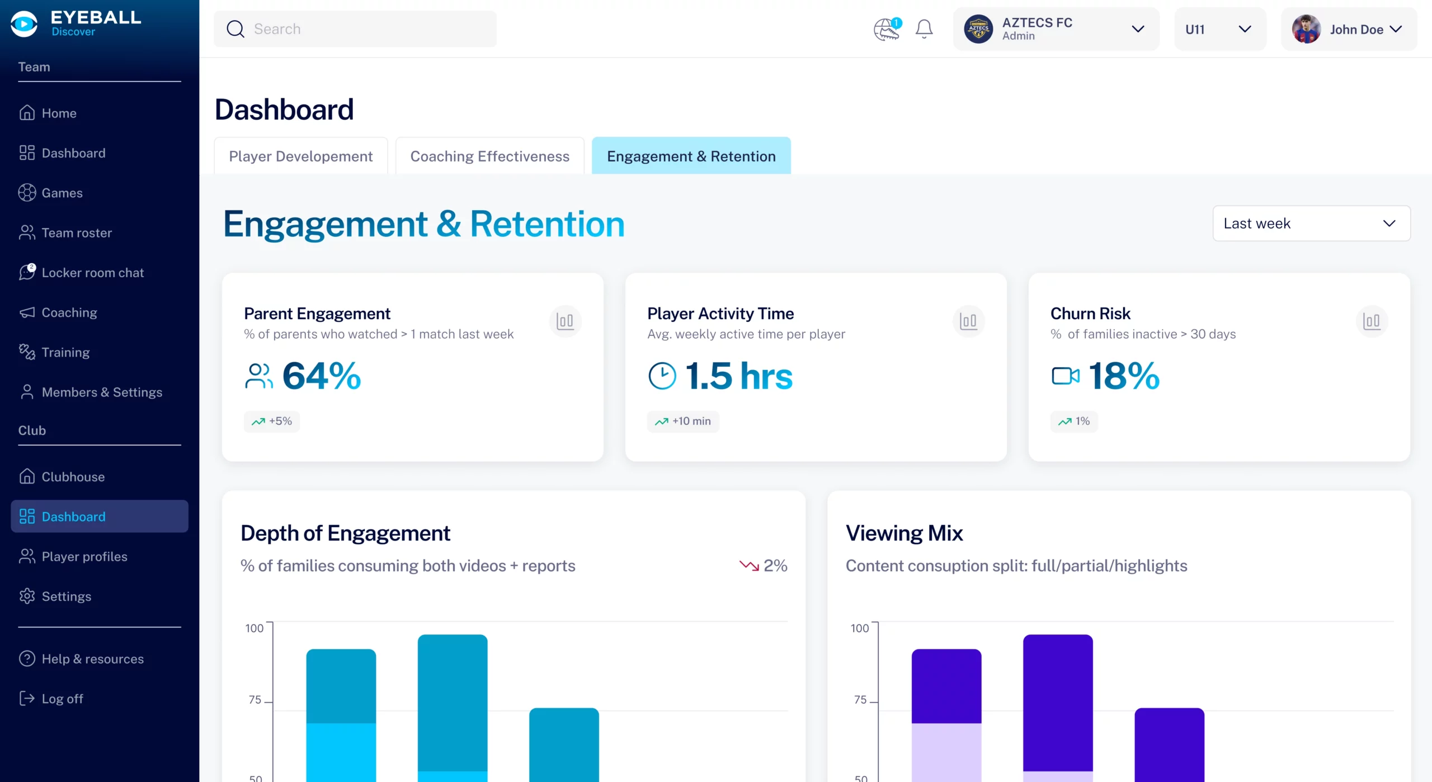
Task: Open the U11 team selector
Action: (x=1219, y=29)
